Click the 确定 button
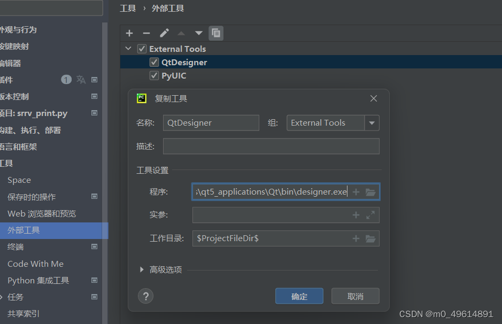 tap(299, 296)
